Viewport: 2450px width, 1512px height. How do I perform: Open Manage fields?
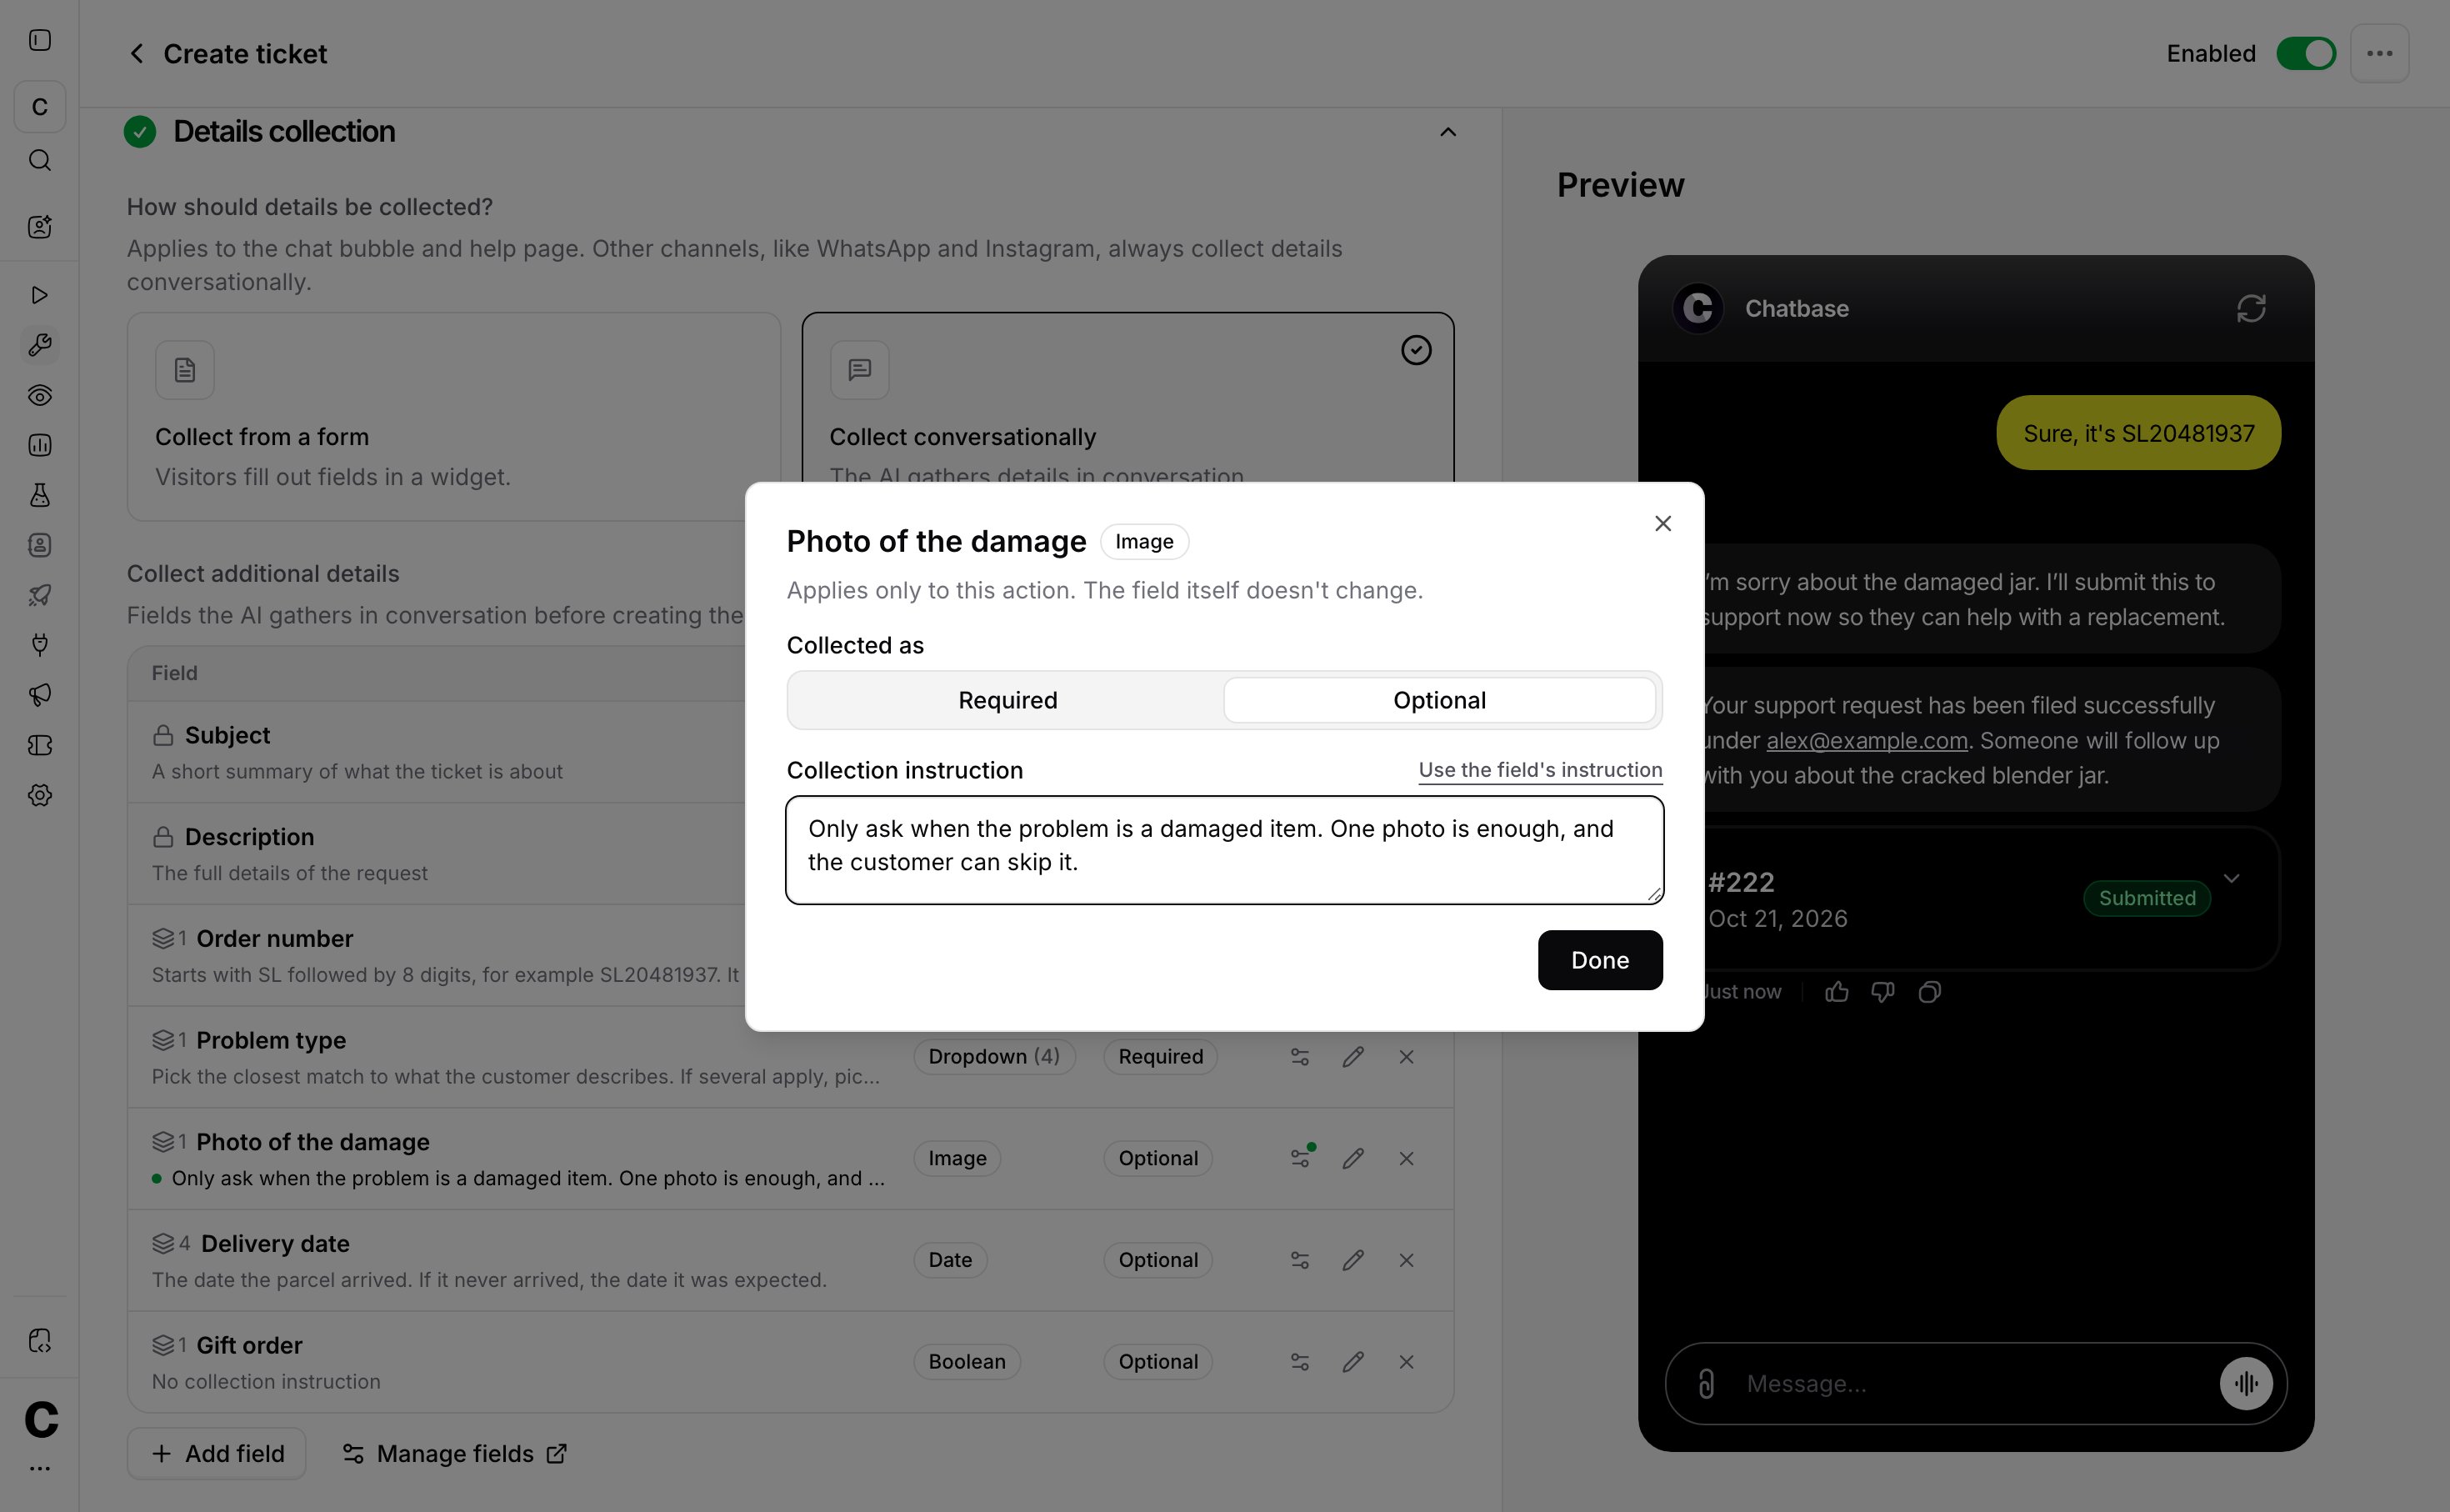455,1453
